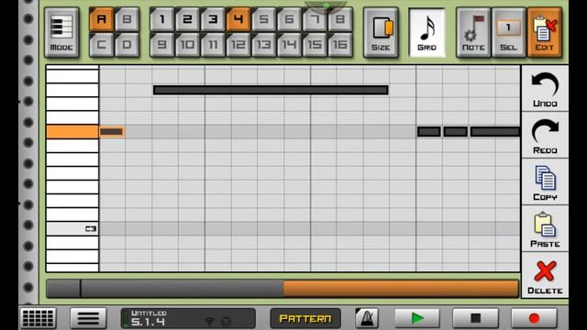This screenshot has height=330, width=587.
Task: Click the Undo arrow
Action: pyautogui.click(x=545, y=89)
